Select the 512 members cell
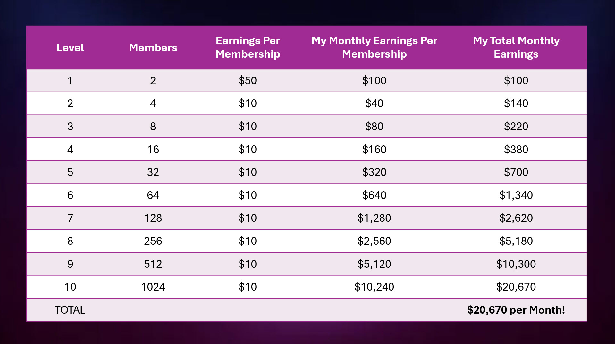 click(153, 264)
